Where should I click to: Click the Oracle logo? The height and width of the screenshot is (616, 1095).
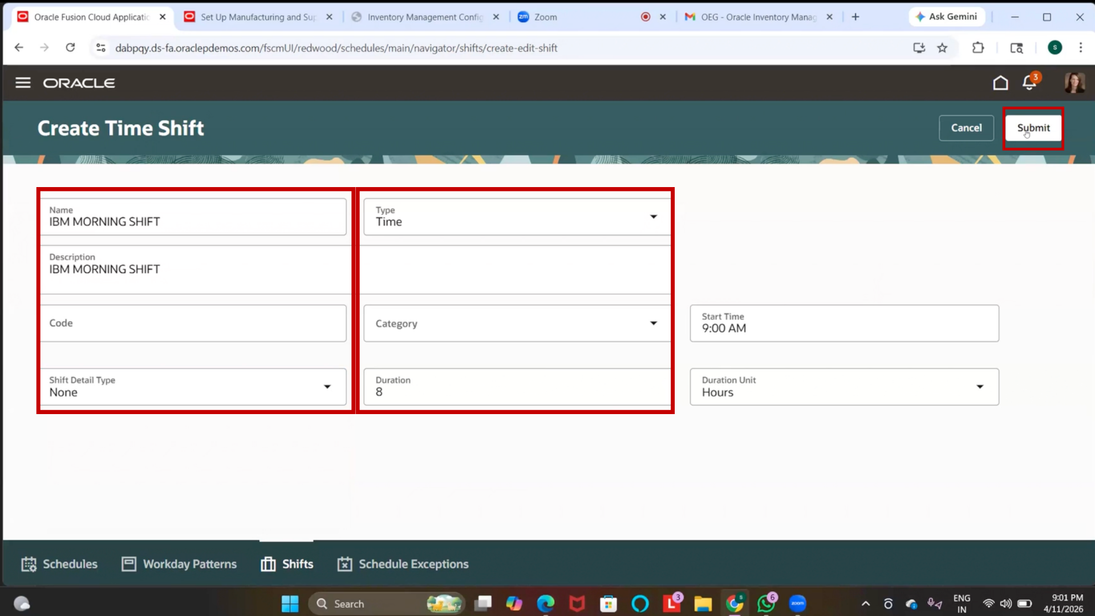(79, 83)
